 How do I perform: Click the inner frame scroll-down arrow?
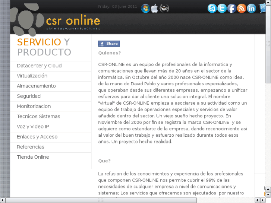[268, 194]
